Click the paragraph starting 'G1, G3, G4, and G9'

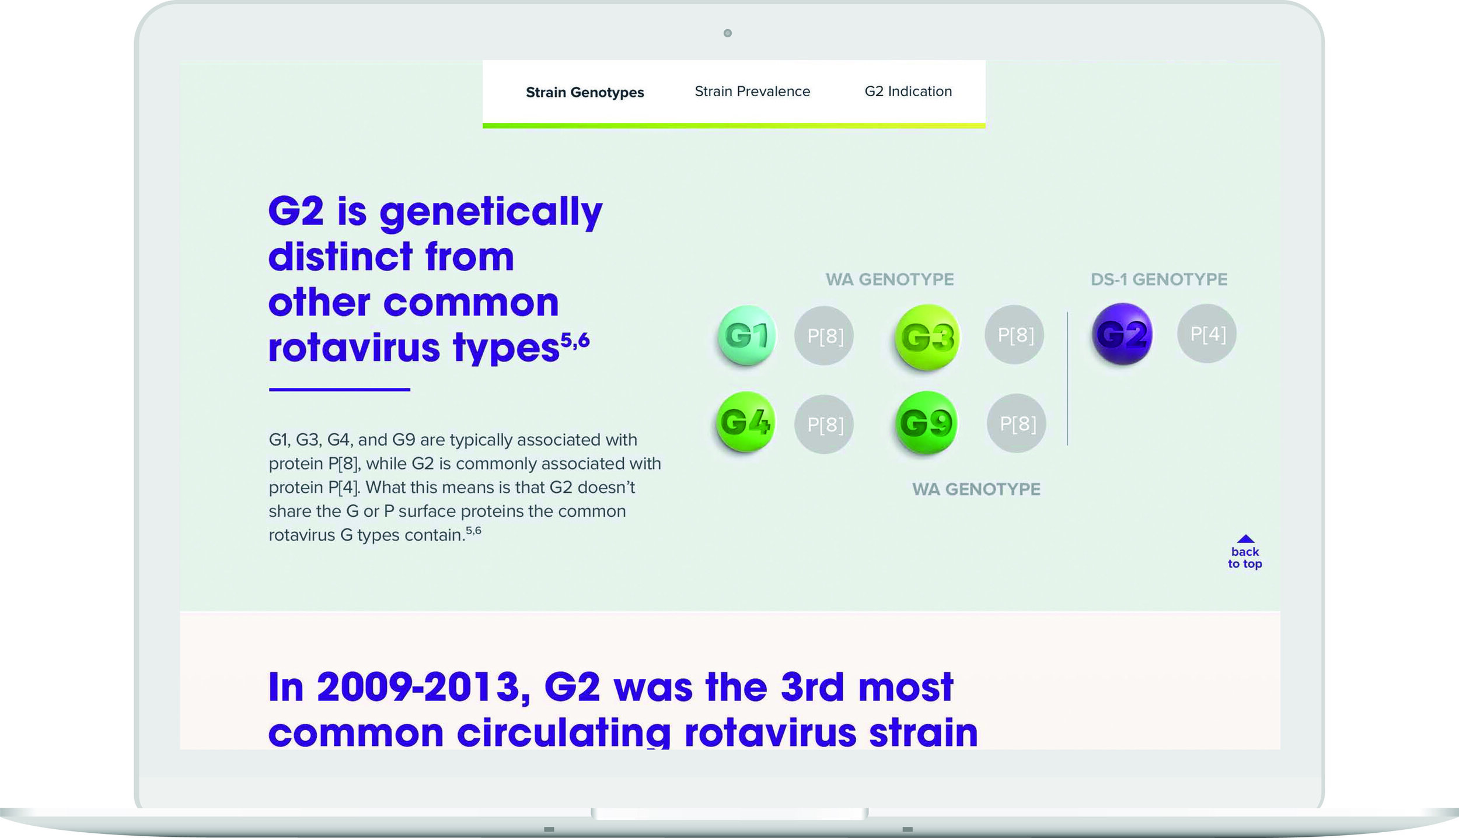coord(465,487)
